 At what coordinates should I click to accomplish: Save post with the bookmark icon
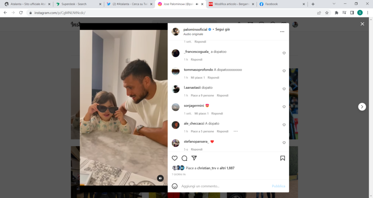click(x=282, y=158)
